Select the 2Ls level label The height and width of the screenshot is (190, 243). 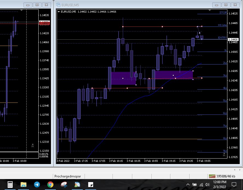click(225, 63)
